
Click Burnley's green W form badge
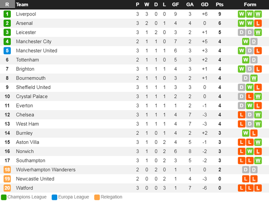pyautogui.click(x=246, y=133)
